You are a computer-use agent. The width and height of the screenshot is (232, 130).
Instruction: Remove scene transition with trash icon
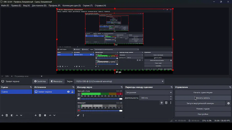tap(166, 103)
